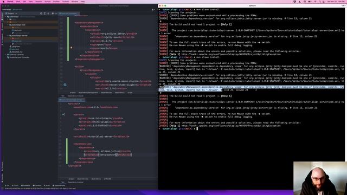Open the Problems tool window button
The width and height of the screenshot is (347, 195).
coord(25,185)
